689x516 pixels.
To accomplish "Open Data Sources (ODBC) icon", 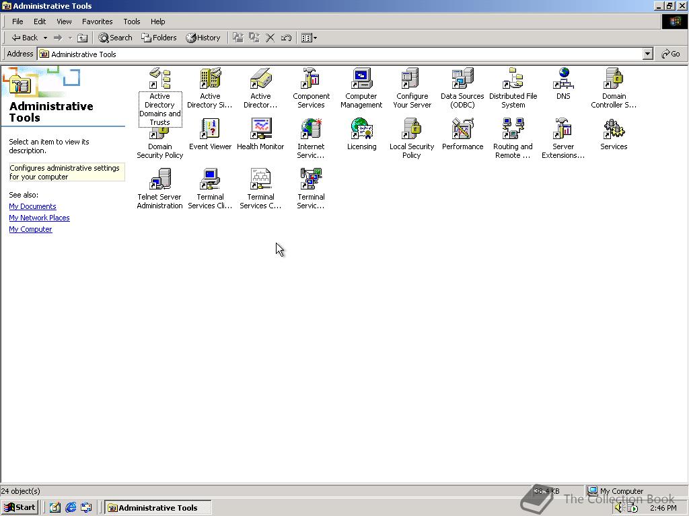I will pos(462,78).
